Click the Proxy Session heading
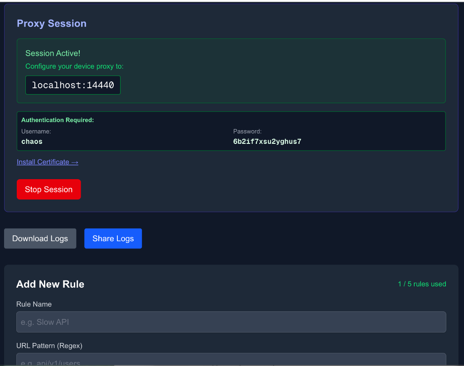The image size is (464, 366). pos(52,24)
